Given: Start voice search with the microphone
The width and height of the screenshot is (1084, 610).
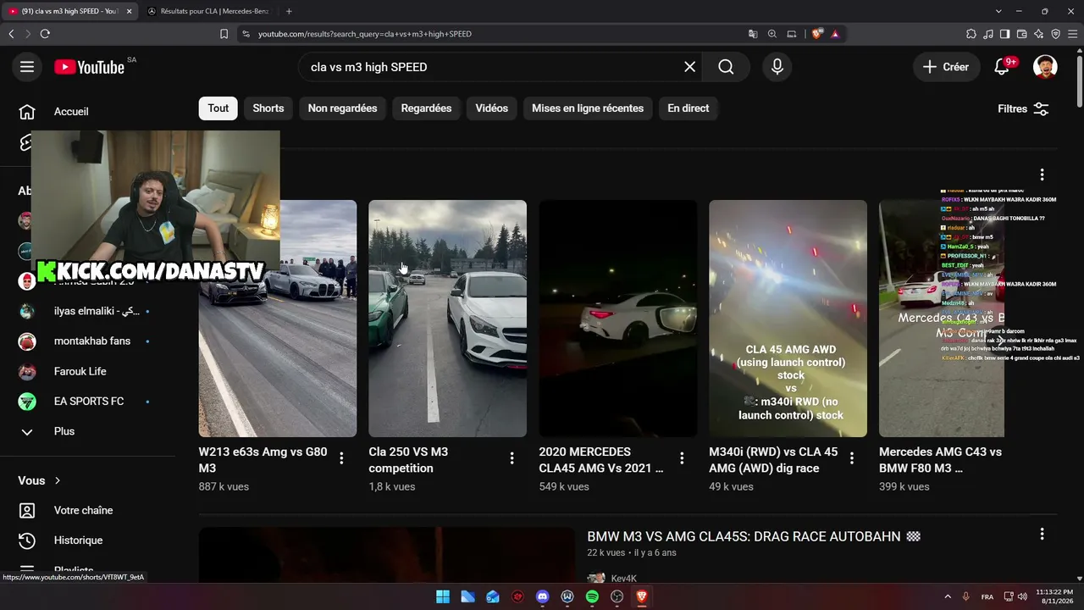Looking at the screenshot, I should (777, 67).
